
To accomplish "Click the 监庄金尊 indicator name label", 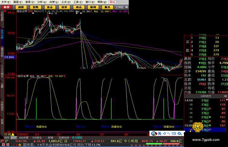I will coord(23,76).
